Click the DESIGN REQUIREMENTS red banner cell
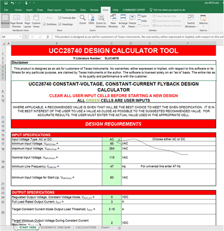 114,124
